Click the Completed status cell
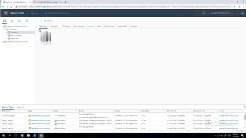 click(61, 116)
